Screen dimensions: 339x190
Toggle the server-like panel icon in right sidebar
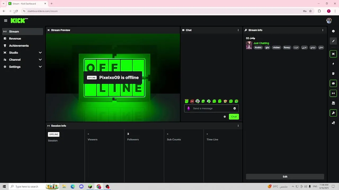333,103
